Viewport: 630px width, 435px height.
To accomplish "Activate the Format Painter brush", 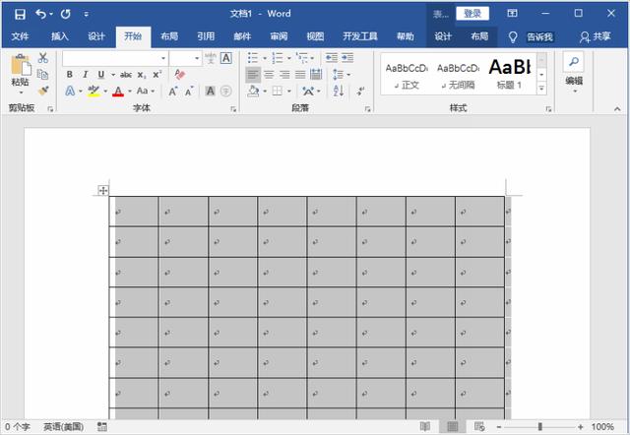I will [43, 91].
